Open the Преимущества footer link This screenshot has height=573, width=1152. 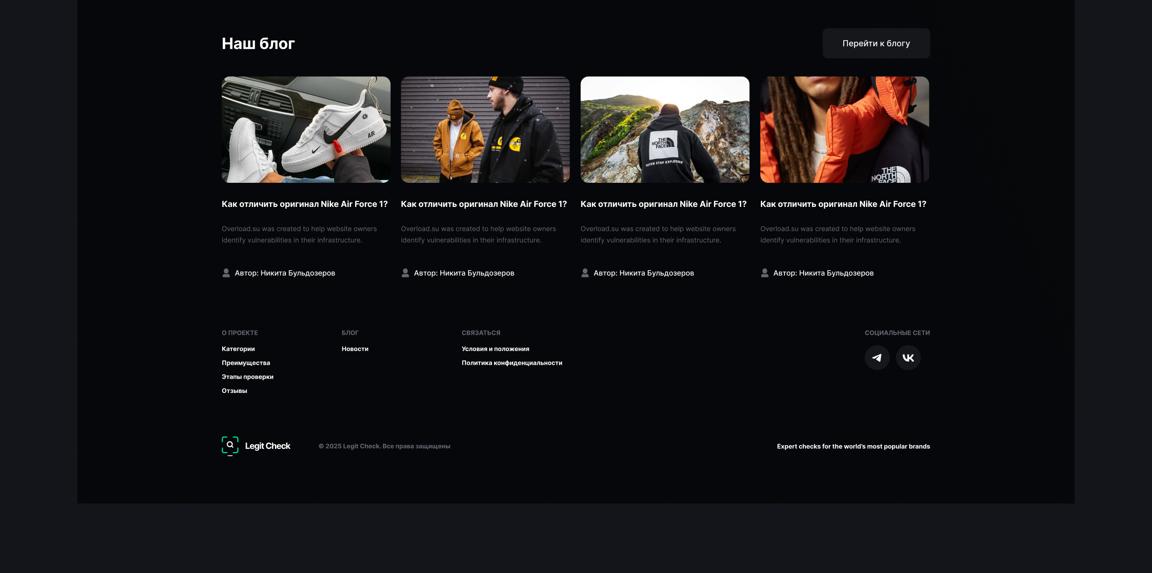point(245,362)
